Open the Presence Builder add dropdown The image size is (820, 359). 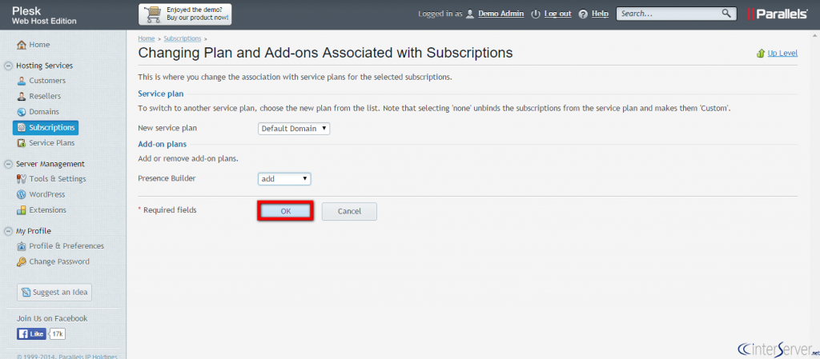tap(284, 179)
